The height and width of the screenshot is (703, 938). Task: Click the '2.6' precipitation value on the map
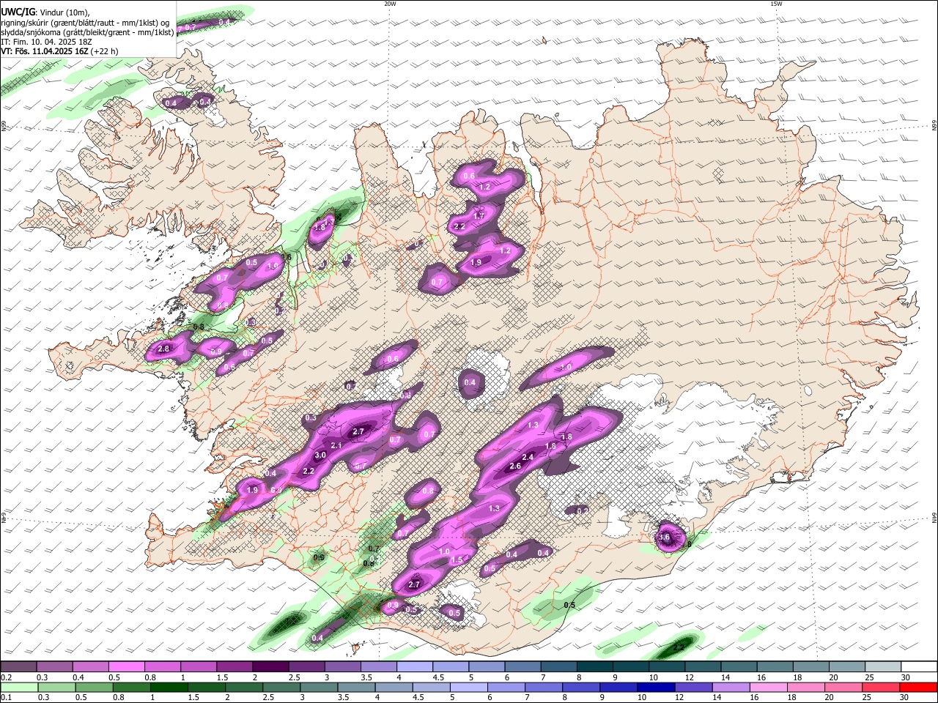[x=515, y=466]
